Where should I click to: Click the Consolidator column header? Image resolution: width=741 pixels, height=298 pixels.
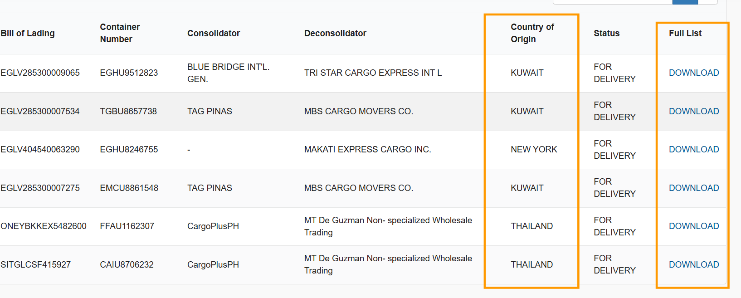pos(214,33)
